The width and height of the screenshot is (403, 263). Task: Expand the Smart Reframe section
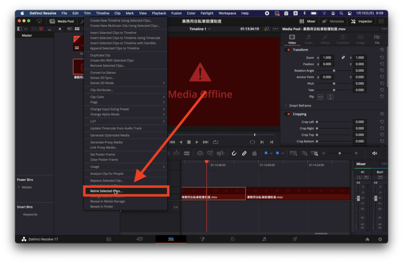coord(286,106)
